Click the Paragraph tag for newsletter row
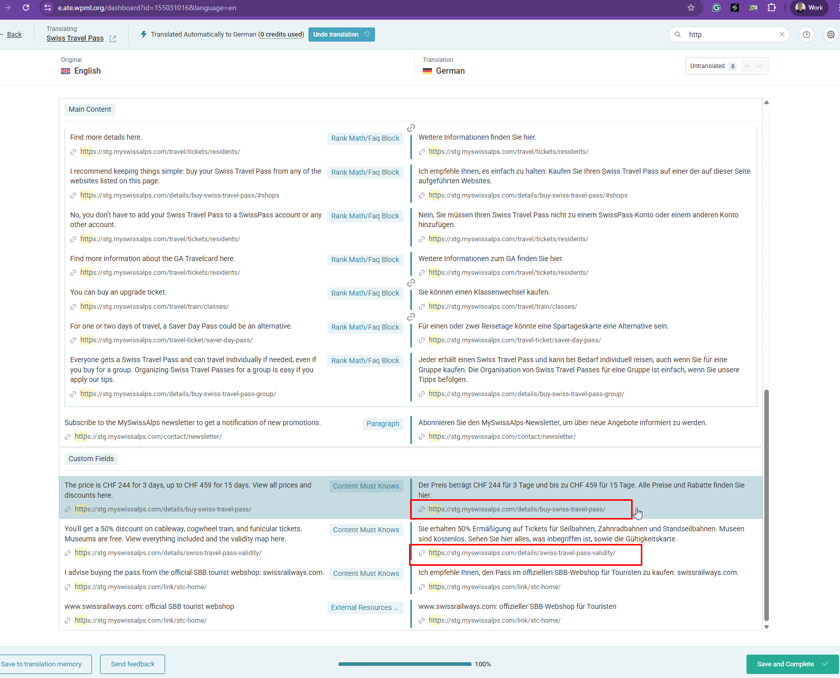840x678 pixels. (x=383, y=424)
